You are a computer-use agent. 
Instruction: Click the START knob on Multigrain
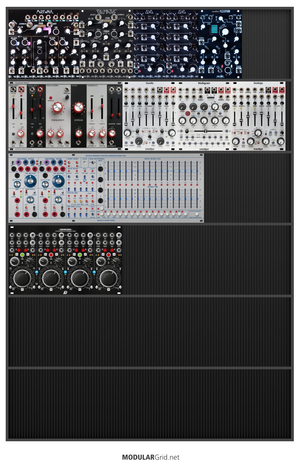click(182, 106)
